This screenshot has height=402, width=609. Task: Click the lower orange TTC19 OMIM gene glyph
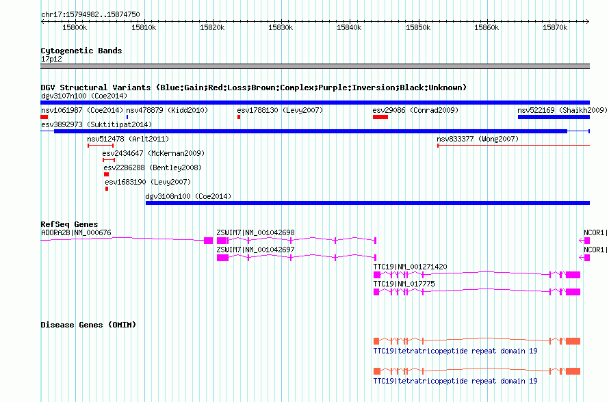pyautogui.click(x=477, y=371)
